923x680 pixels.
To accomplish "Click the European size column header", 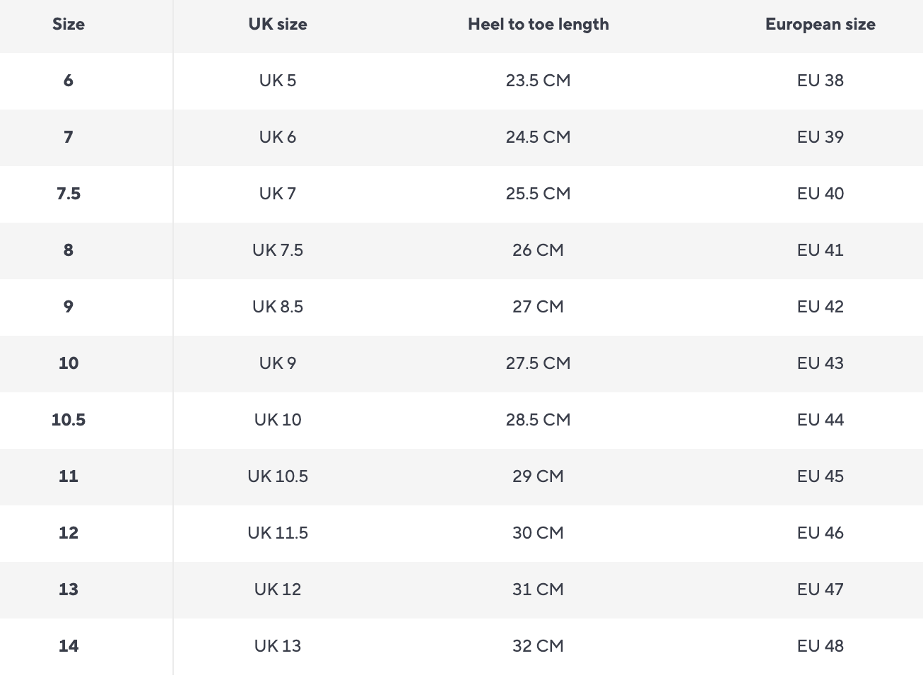I will pos(820,24).
